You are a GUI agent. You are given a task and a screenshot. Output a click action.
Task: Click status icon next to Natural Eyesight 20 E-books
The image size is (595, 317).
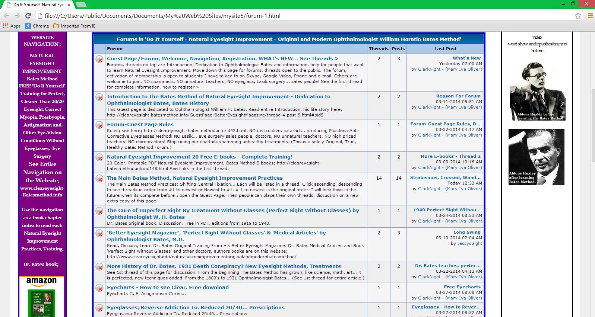pos(99,157)
